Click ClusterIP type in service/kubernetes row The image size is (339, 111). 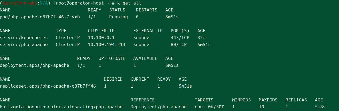68,38
